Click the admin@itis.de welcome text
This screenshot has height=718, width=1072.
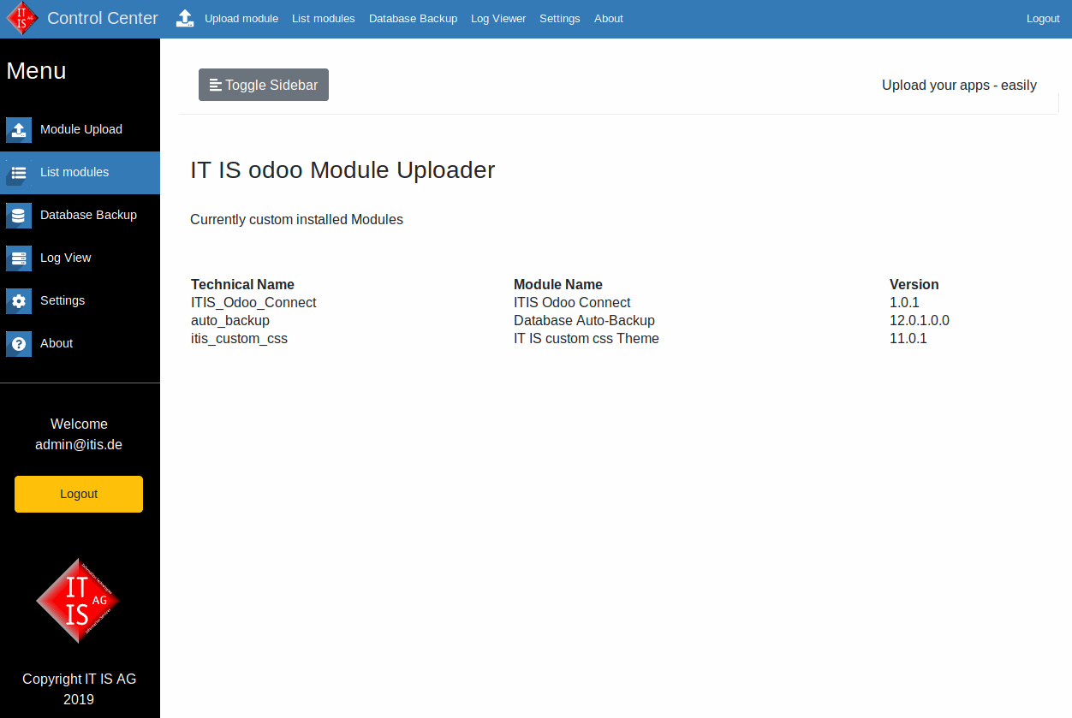tap(79, 444)
